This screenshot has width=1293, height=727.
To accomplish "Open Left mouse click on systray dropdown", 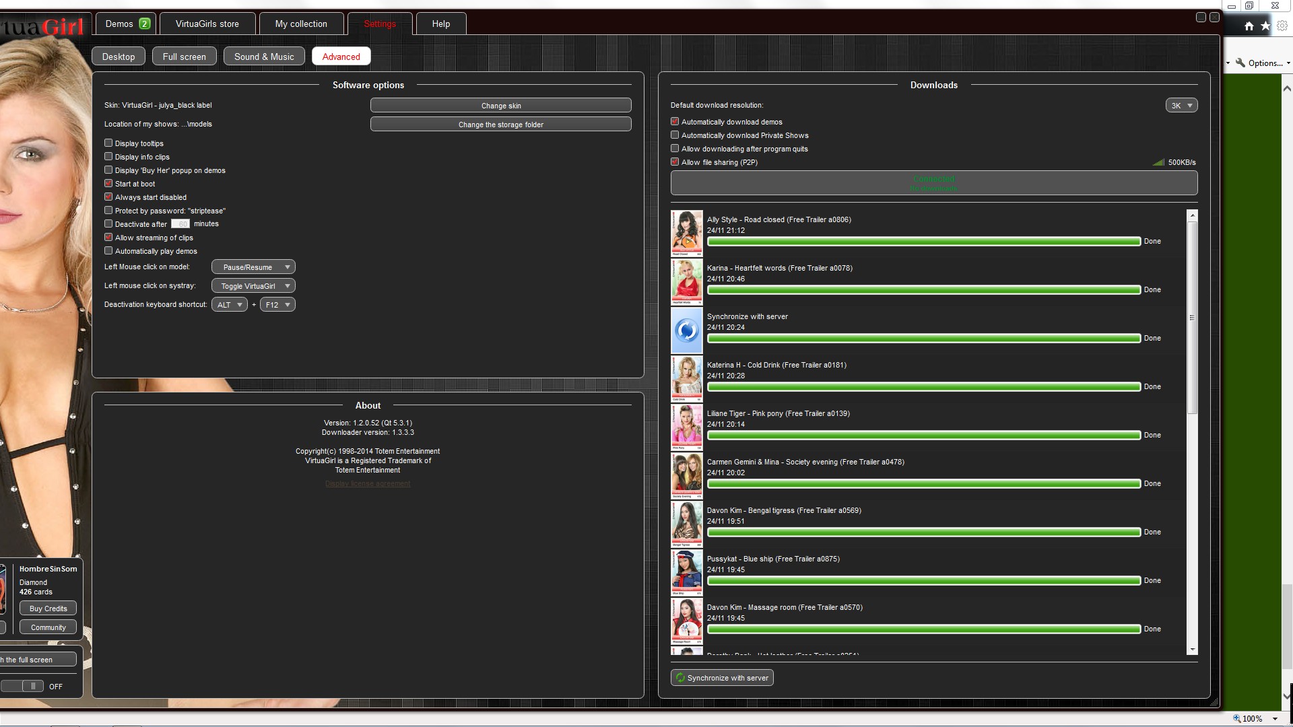I will click(x=253, y=286).
